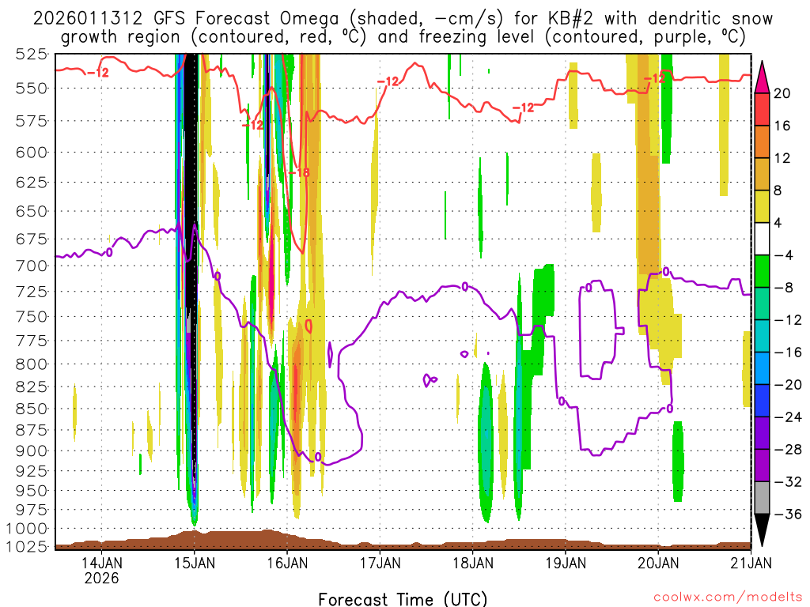Select the orange swatch between 12 and 16
This screenshot has height=607, width=810.
pyautogui.click(x=762, y=142)
